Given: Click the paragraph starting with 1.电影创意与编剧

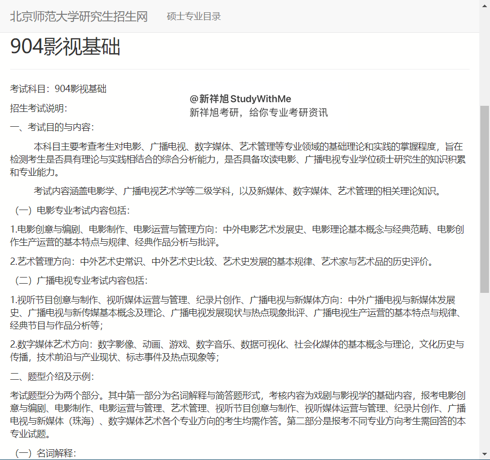Looking at the screenshot, I should pos(237,236).
